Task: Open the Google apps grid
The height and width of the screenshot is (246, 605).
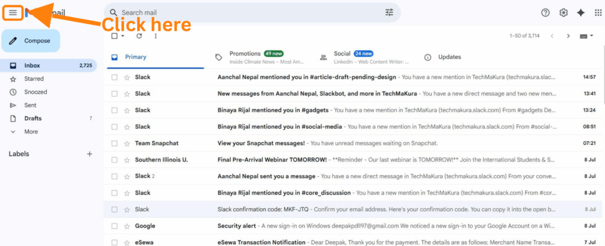Action: pos(598,13)
